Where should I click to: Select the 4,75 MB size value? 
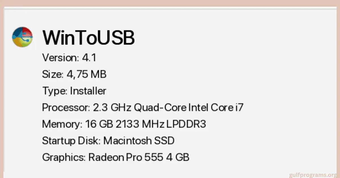(86, 75)
